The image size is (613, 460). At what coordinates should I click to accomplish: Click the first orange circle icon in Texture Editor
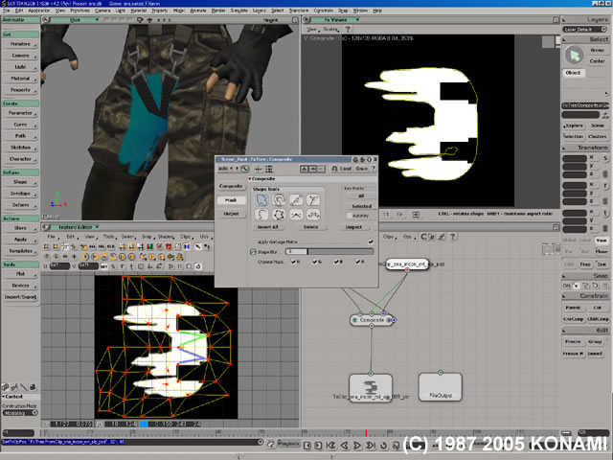coord(85,257)
